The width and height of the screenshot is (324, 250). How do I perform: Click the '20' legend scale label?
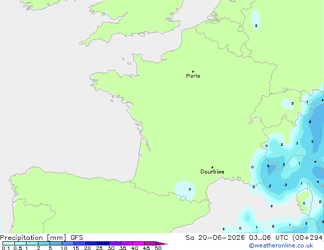87,248
